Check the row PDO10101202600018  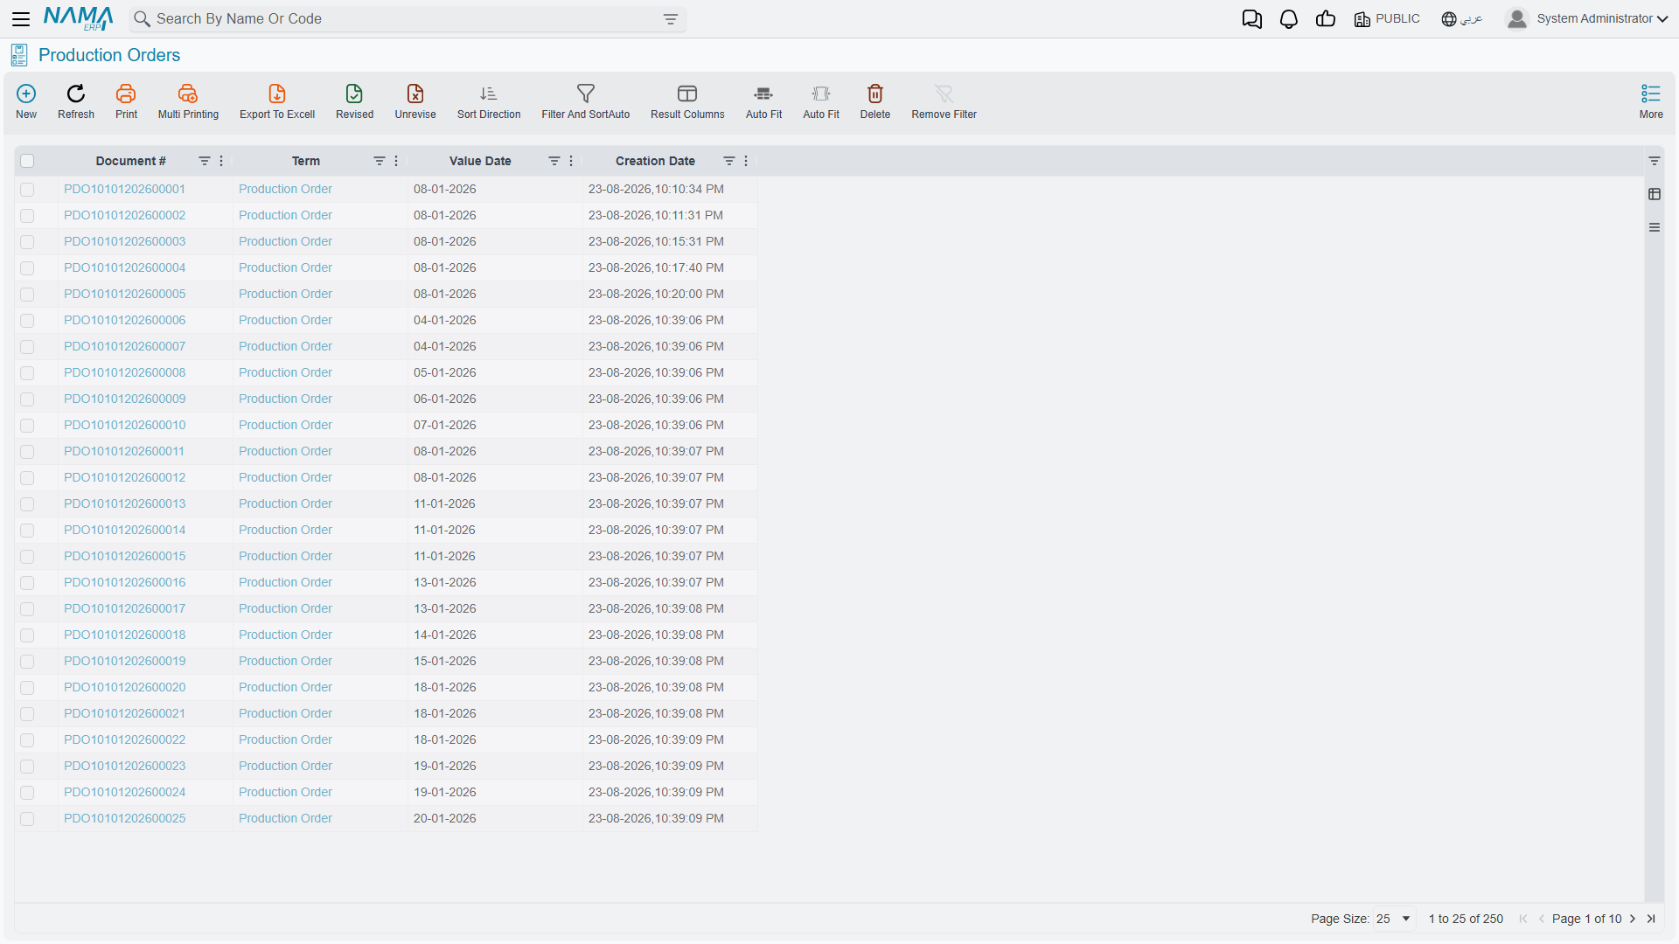pyautogui.click(x=27, y=635)
